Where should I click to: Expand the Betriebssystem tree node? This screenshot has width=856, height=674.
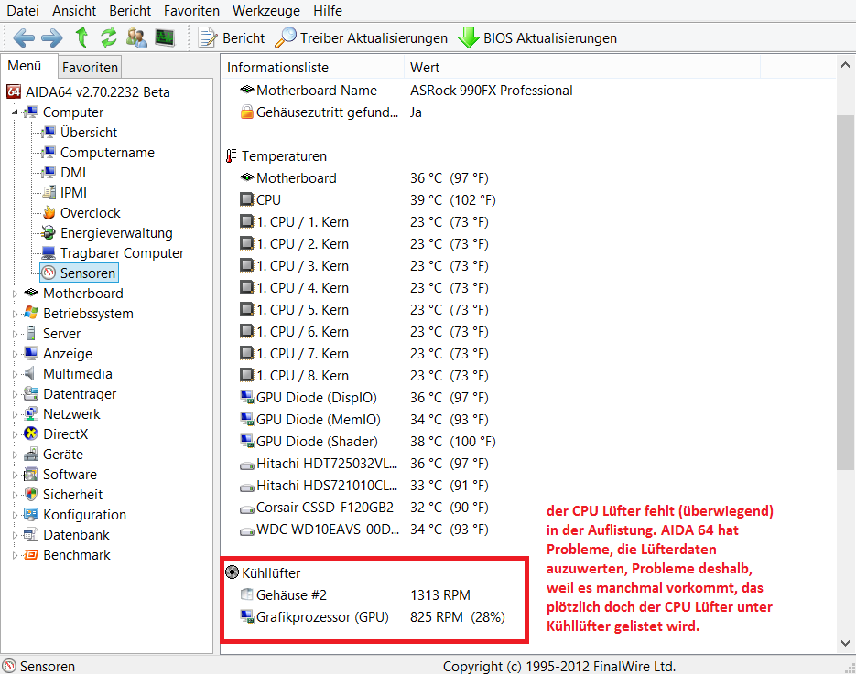tap(15, 314)
